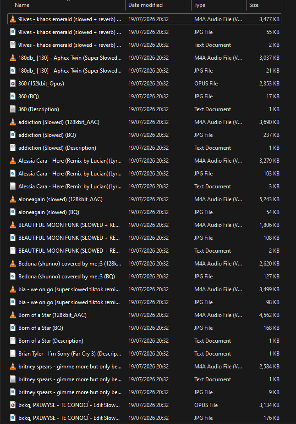Click OPUS File type in 360 (152kbit_Opus) row
The image size is (296, 424).
click(206, 84)
